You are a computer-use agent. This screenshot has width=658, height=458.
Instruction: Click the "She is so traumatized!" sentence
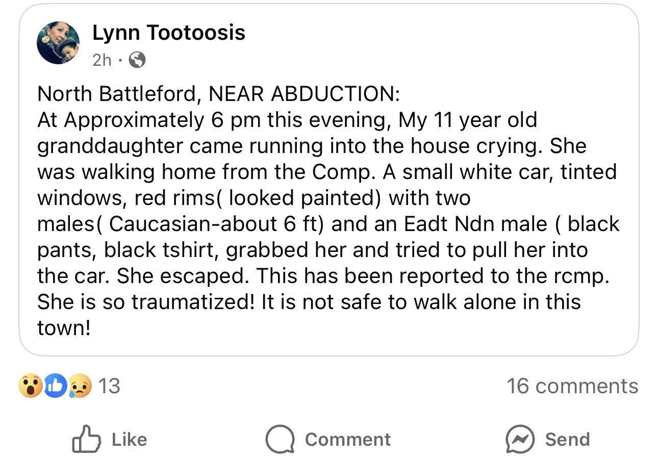point(146,302)
